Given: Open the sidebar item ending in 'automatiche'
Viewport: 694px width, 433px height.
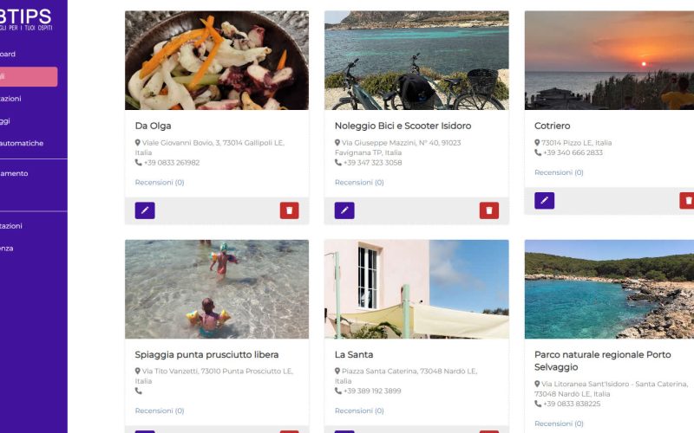Looking at the screenshot, I should click(x=22, y=143).
